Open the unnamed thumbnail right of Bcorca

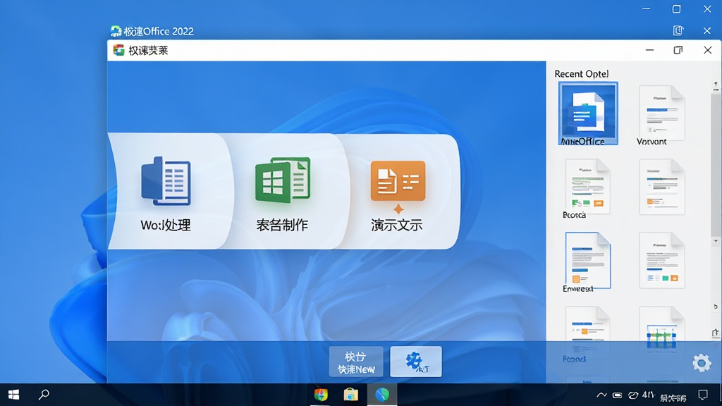[x=661, y=187]
